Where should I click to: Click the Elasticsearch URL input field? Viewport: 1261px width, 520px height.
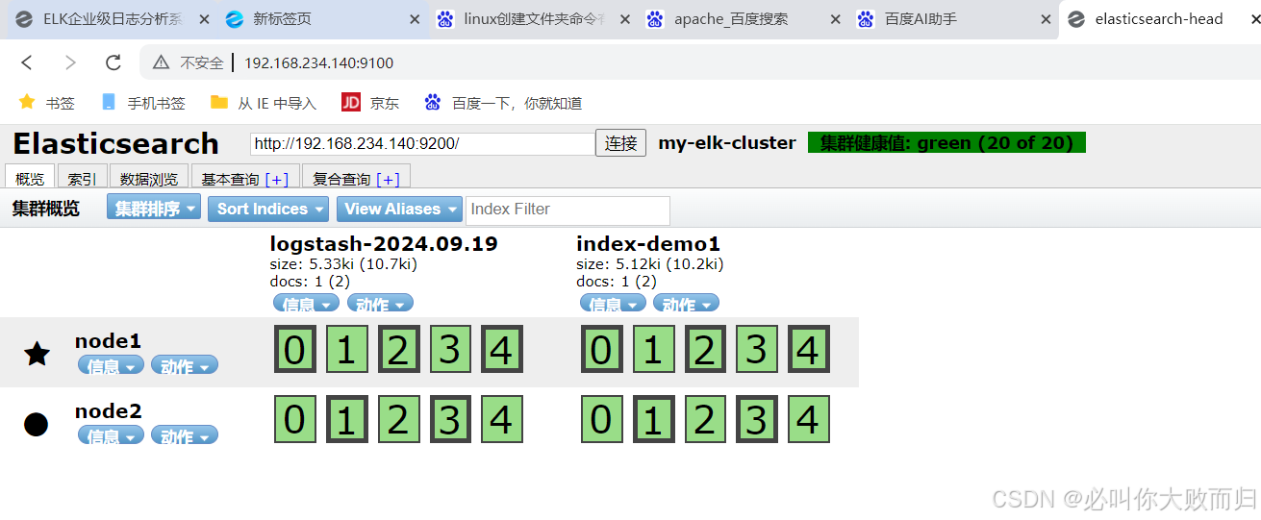pos(422,144)
